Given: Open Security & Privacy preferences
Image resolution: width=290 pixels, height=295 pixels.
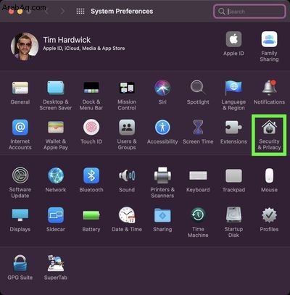Looking at the screenshot, I should pyautogui.click(x=269, y=136).
